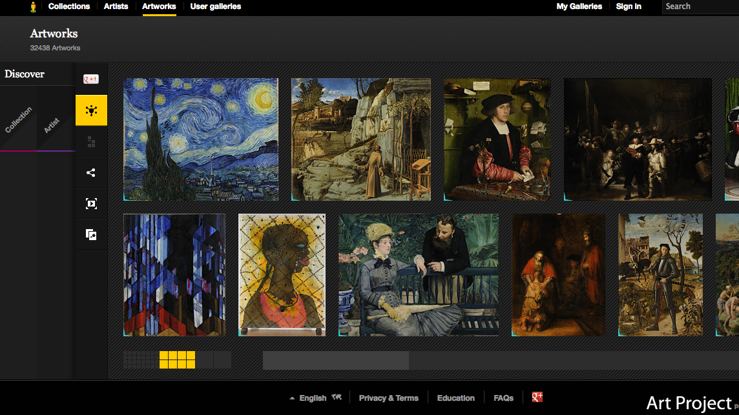Click the Google +1 button in the sidebar
Image resolution: width=739 pixels, height=415 pixels.
(91, 79)
